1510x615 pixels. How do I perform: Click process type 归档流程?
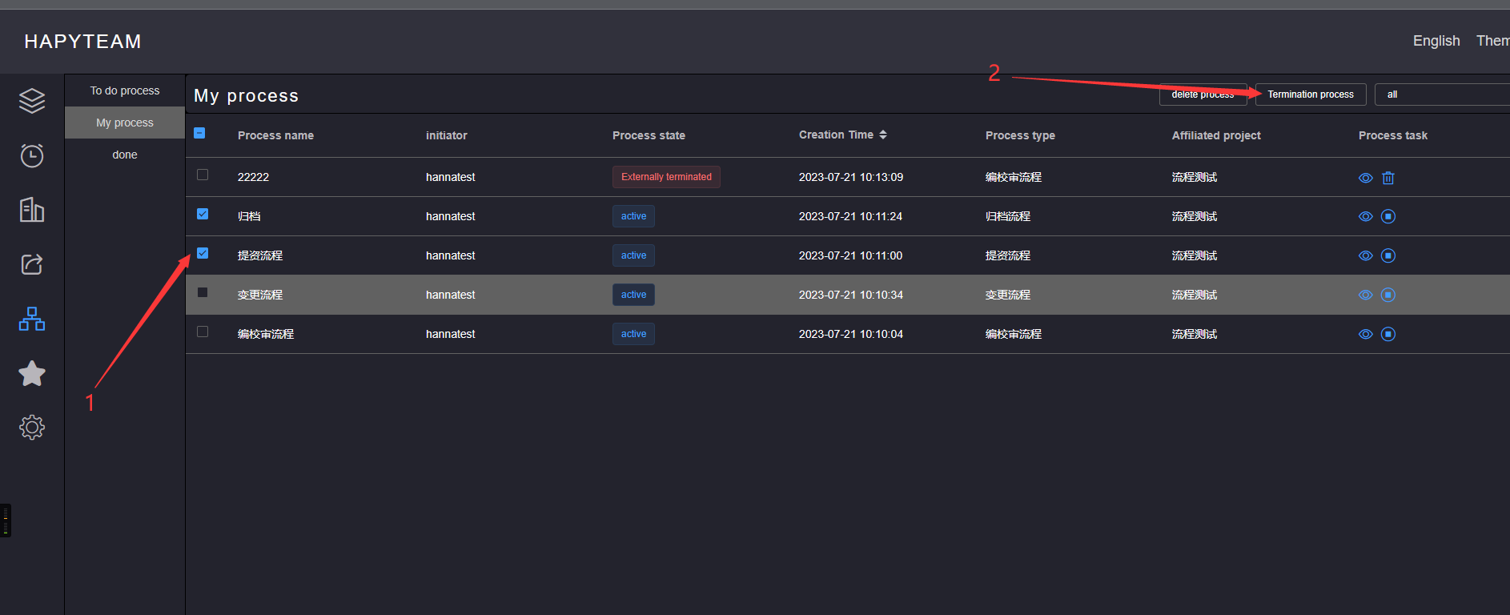pyautogui.click(x=1008, y=216)
